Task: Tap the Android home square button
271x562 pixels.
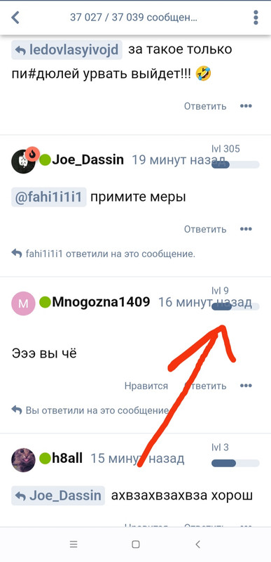Action: [x=136, y=544]
